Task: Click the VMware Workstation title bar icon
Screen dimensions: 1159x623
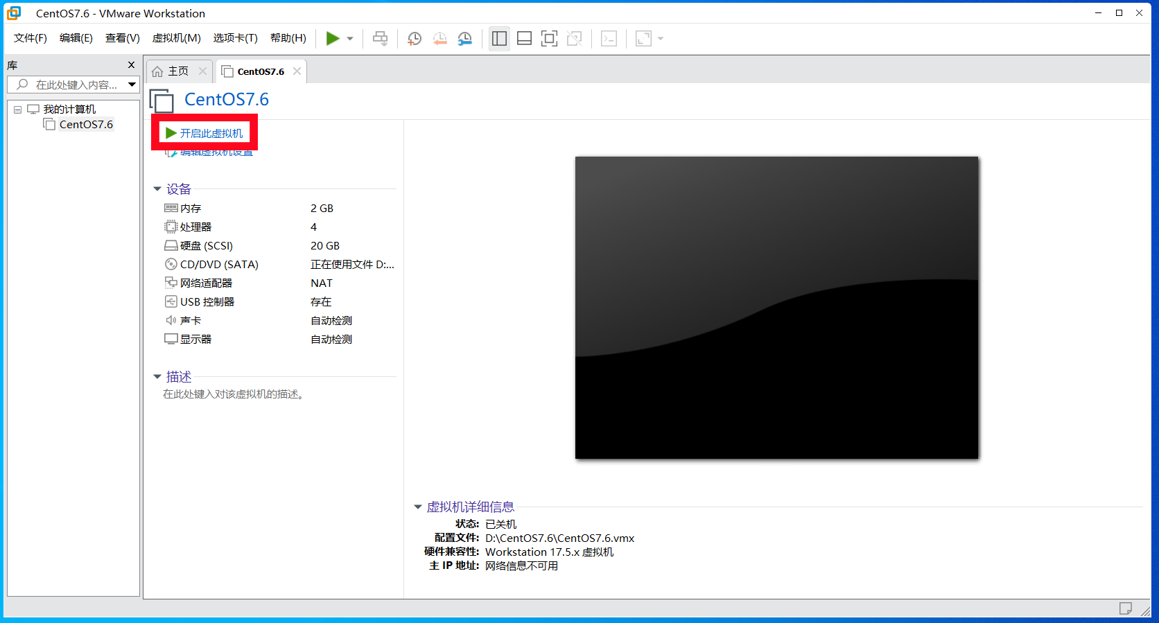Action: coord(14,13)
